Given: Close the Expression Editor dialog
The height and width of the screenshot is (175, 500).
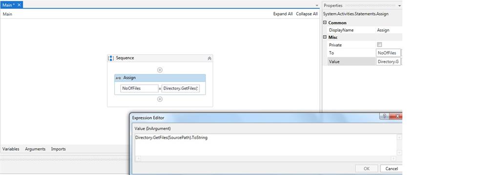Looking at the screenshot, I should [397, 116].
